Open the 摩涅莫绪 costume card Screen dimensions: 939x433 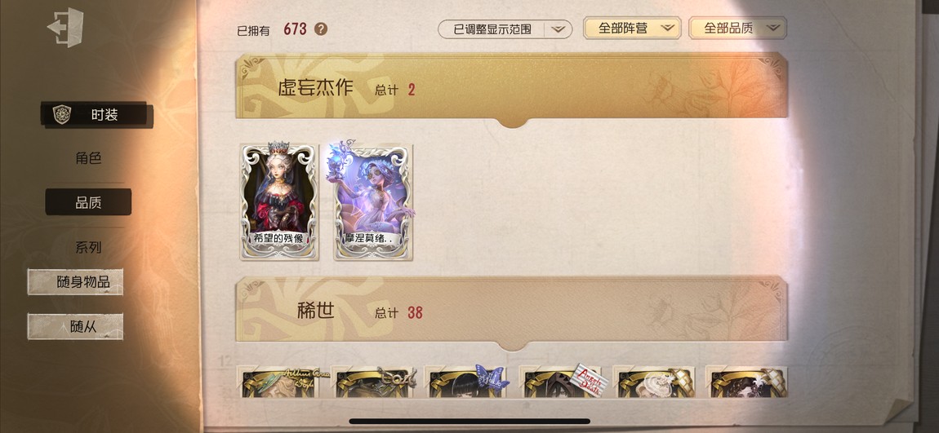(x=372, y=201)
